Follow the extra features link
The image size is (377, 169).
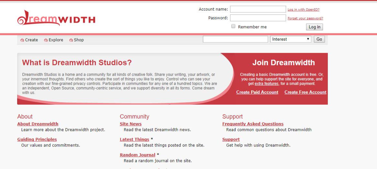click(x=266, y=84)
